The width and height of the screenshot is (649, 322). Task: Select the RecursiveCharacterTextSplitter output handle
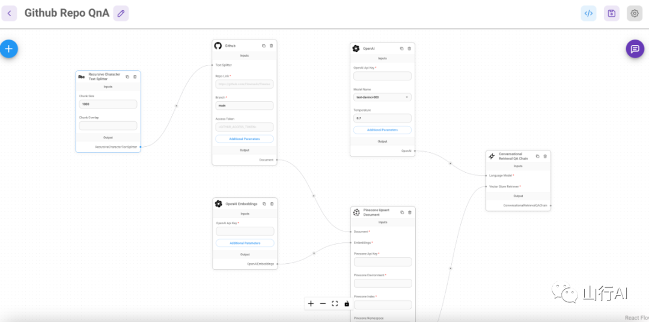click(141, 146)
